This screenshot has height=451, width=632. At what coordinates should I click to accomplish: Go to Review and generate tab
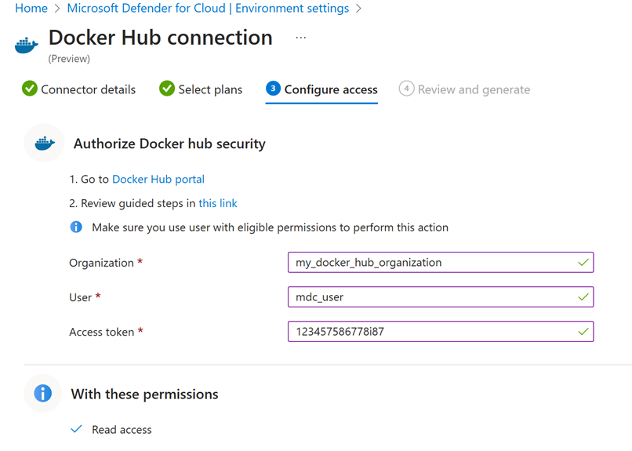pyautogui.click(x=474, y=89)
